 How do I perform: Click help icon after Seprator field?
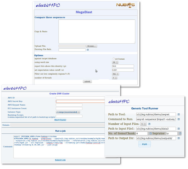(180, 133)
